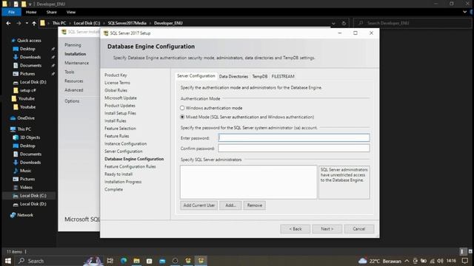The image size is (474, 266).
Task: Open 3D Objects folder
Action: click(30, 137)
